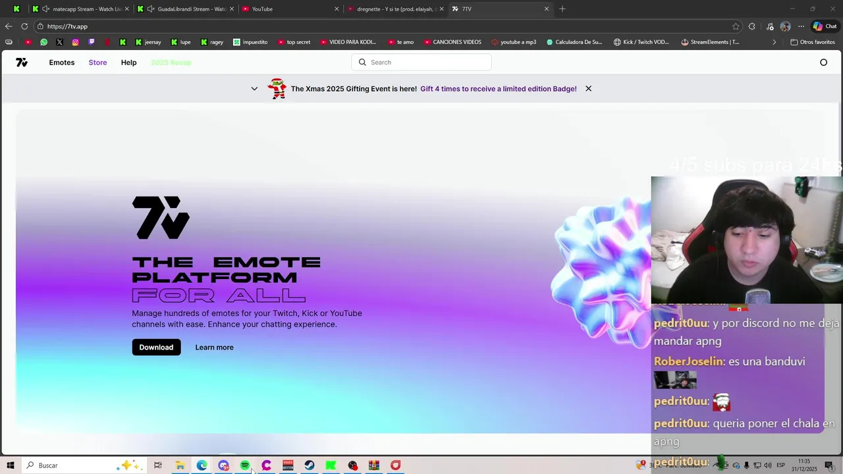Screen dimensions: 843x474
Task: Open the StreamElements bookmark
Action: coord(710,42)
